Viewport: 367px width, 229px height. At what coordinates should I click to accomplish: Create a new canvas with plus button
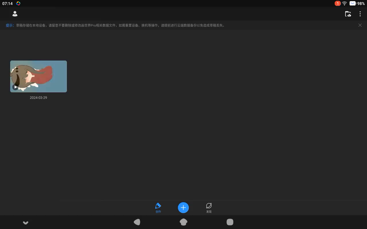[183, 208]
